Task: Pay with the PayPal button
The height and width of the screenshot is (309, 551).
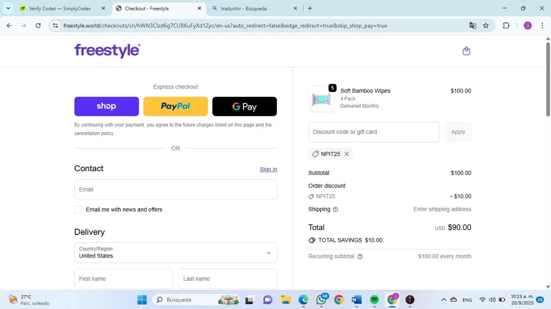Action: pyautogui.click(x=176, y=106)
